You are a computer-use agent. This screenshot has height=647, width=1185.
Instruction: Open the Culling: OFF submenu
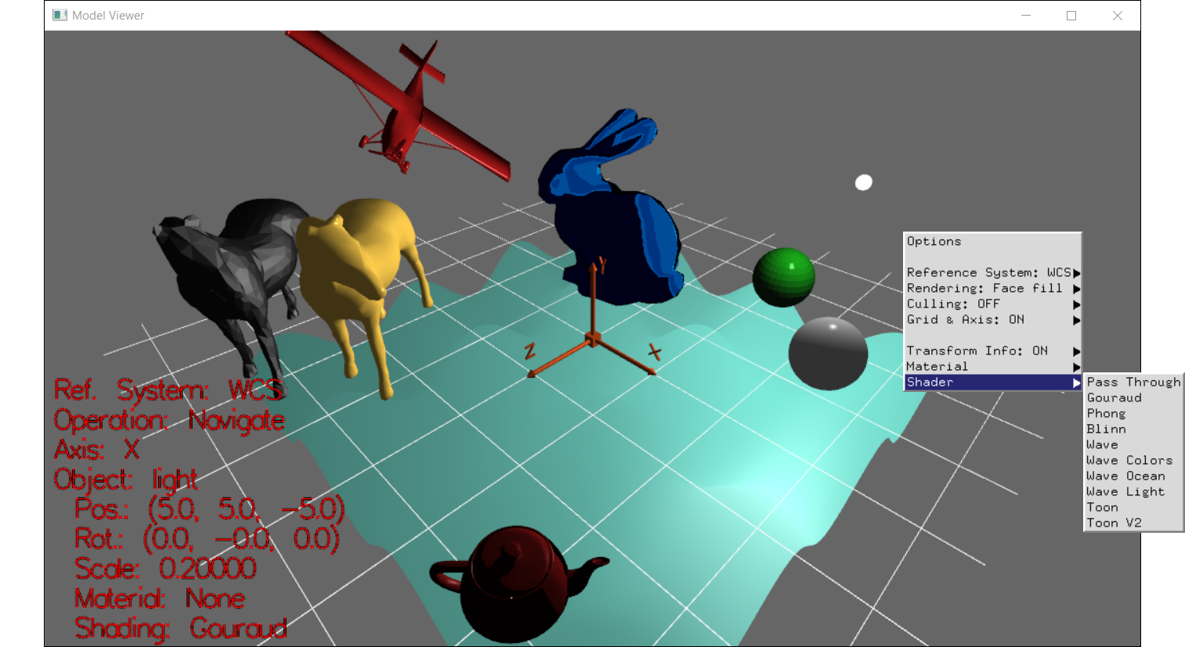pyautogui.click(x=992, y=304)
